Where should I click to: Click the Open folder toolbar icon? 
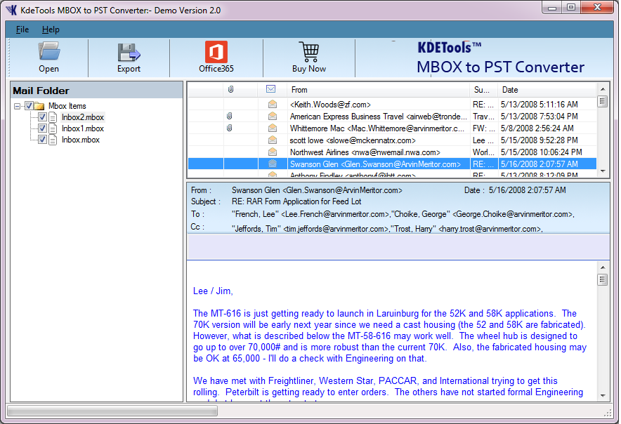[x=48, y=53]
